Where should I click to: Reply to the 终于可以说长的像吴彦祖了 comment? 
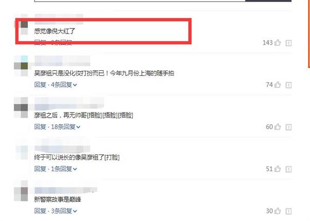[x=40, y=169]
